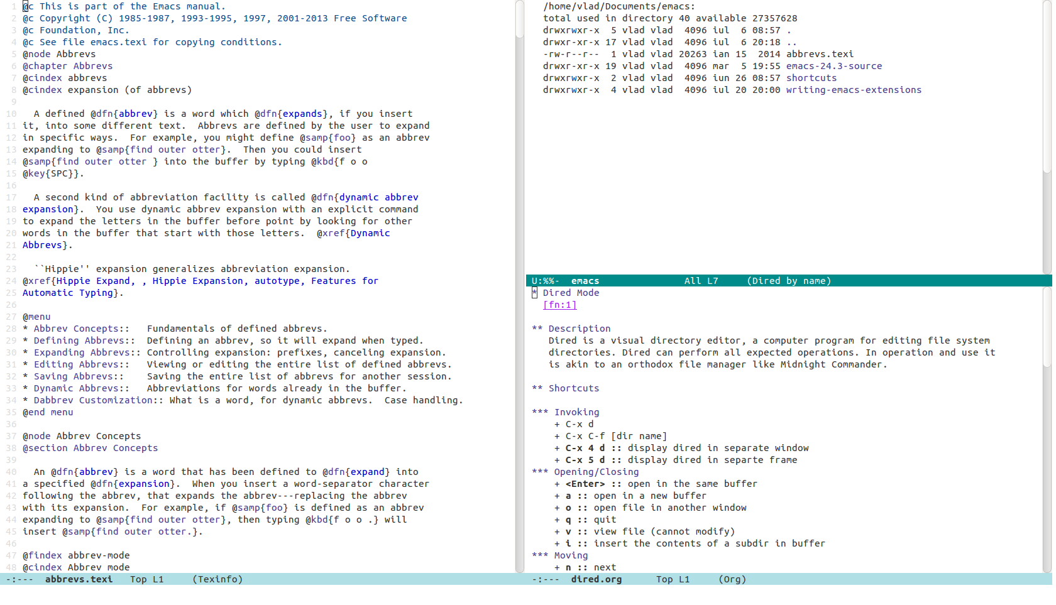The width and height of the screenshot is (1056, 605).
Task: Click '<Enter> :: open in the same buffer' item
Action: tap(656, 484)
